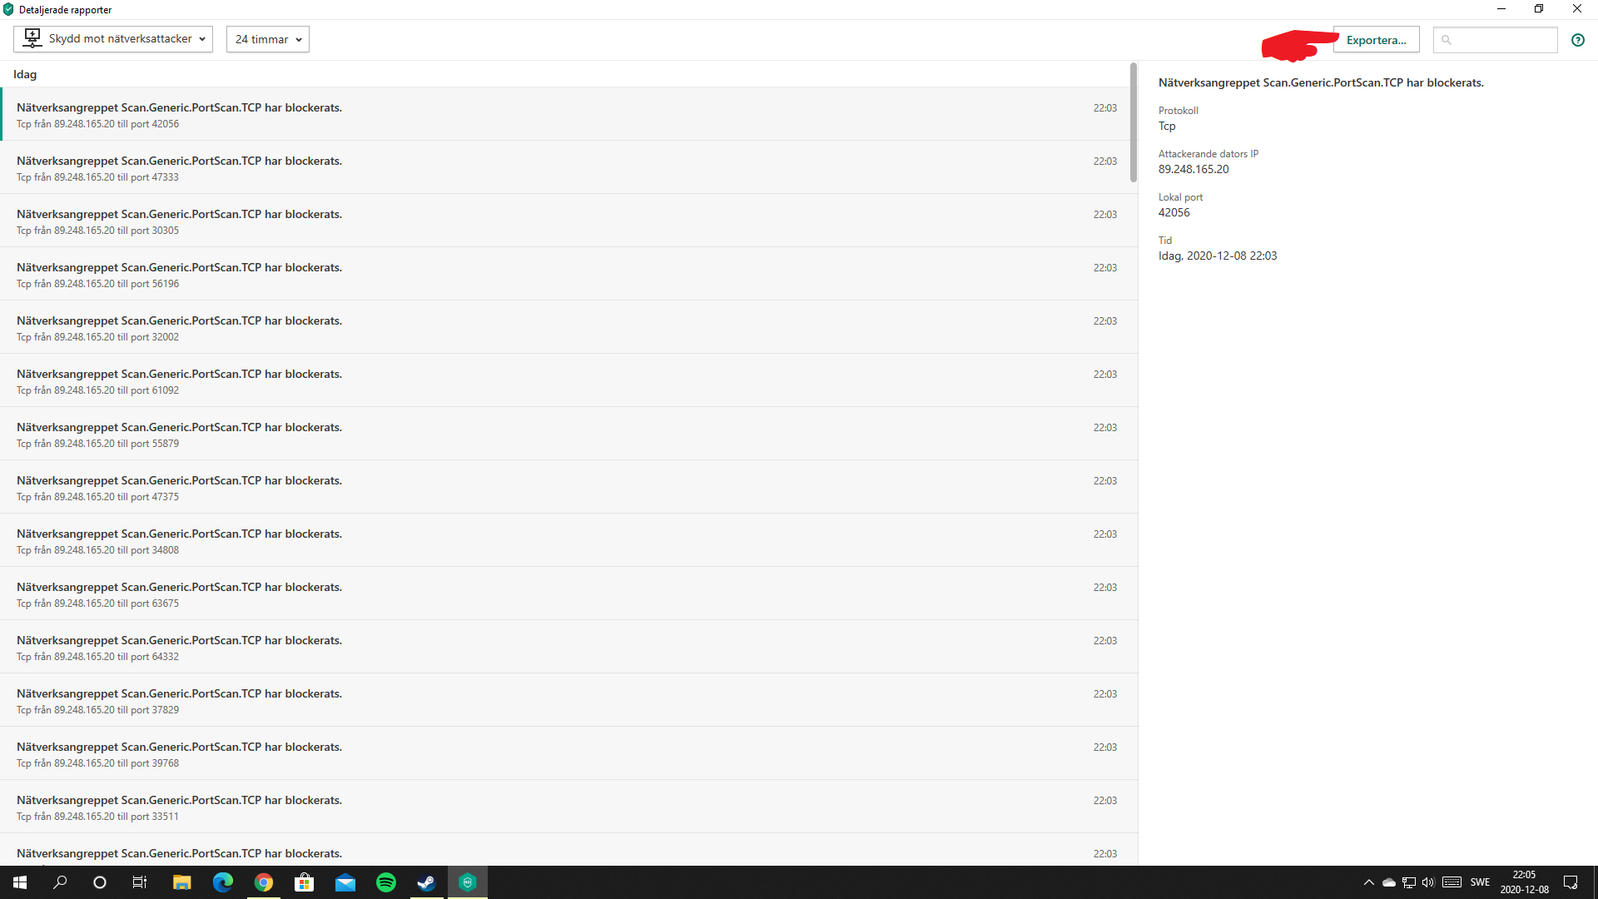The height and width of the screenshot is (899, 1598).
Task: Open File Explorer from the taskbar
Action: 181,882
